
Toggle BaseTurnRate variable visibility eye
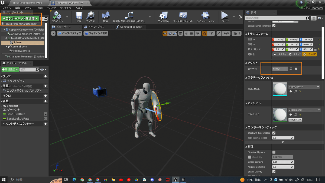pyautogui.click(x=45, y=114)
